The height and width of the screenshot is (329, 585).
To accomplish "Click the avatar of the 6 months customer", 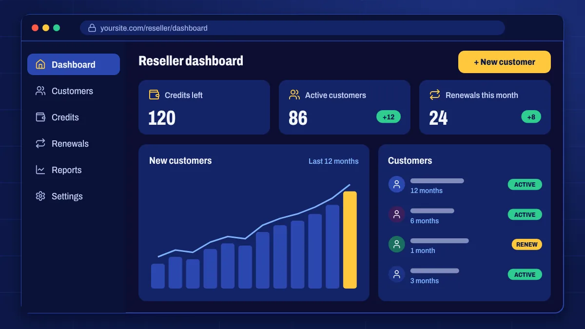I will coord(396,214).
